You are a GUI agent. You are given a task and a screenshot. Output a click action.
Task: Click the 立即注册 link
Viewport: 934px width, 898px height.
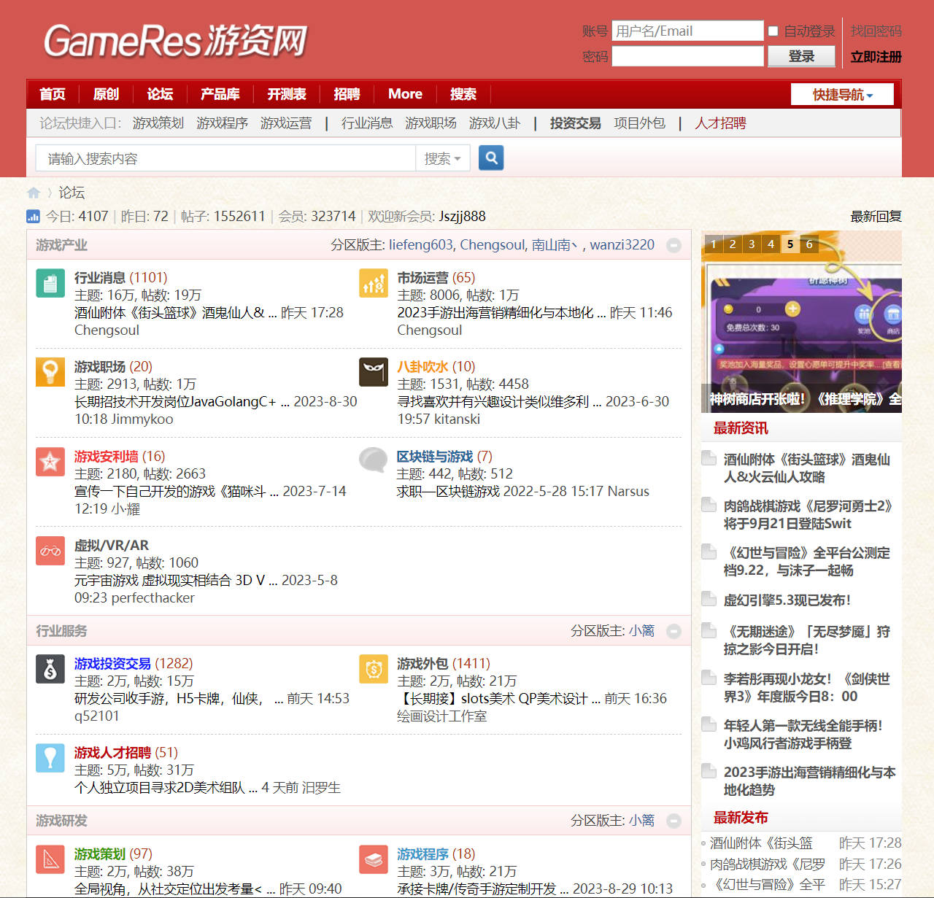876,57
